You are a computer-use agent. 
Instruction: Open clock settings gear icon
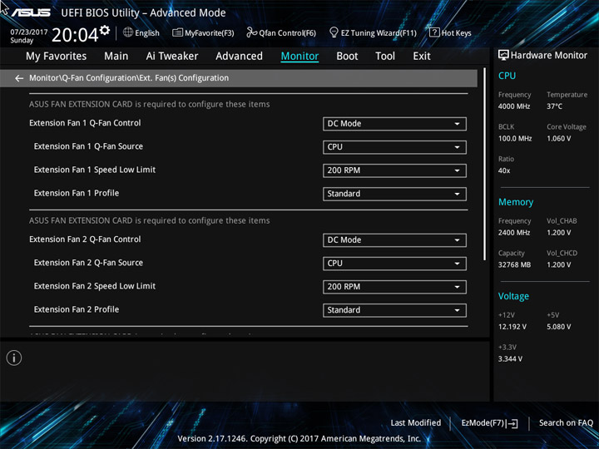[105, 30]
